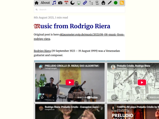Click the search magnifier icon
This screenshot has height=119, width=159.
tap(37, 10)
